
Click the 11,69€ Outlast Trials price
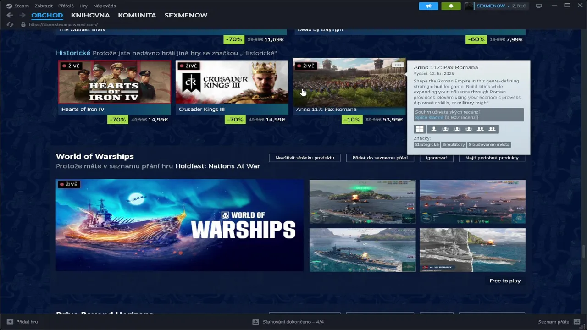274,39
